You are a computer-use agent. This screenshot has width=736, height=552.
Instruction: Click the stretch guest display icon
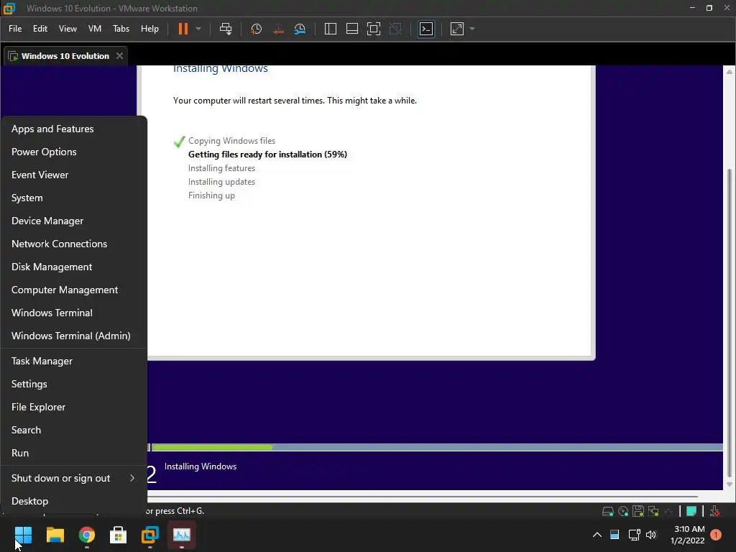click(x=457, y=29)
